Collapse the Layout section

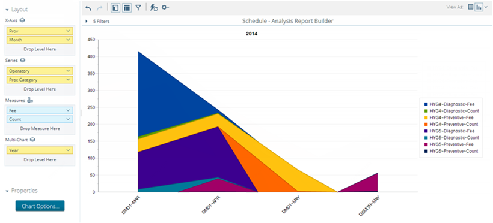tap(7, 10)
